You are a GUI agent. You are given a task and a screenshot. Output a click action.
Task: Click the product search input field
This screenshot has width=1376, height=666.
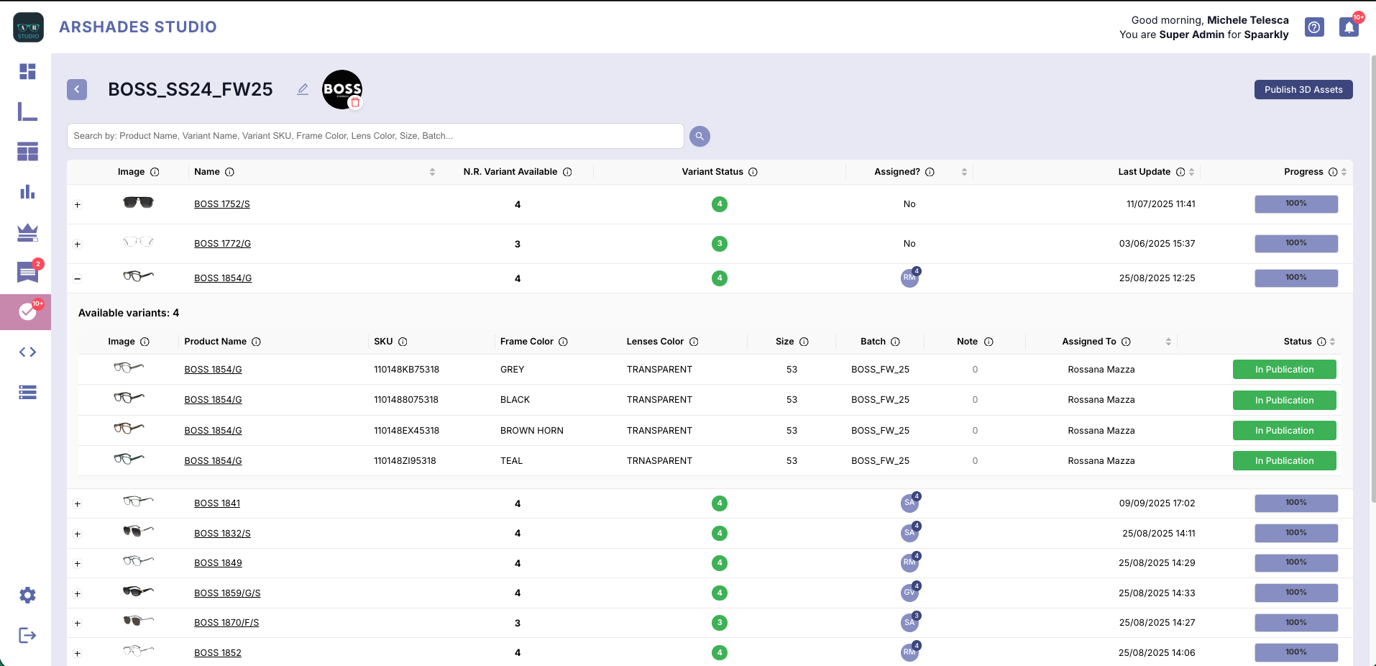[x=375, y=136]
